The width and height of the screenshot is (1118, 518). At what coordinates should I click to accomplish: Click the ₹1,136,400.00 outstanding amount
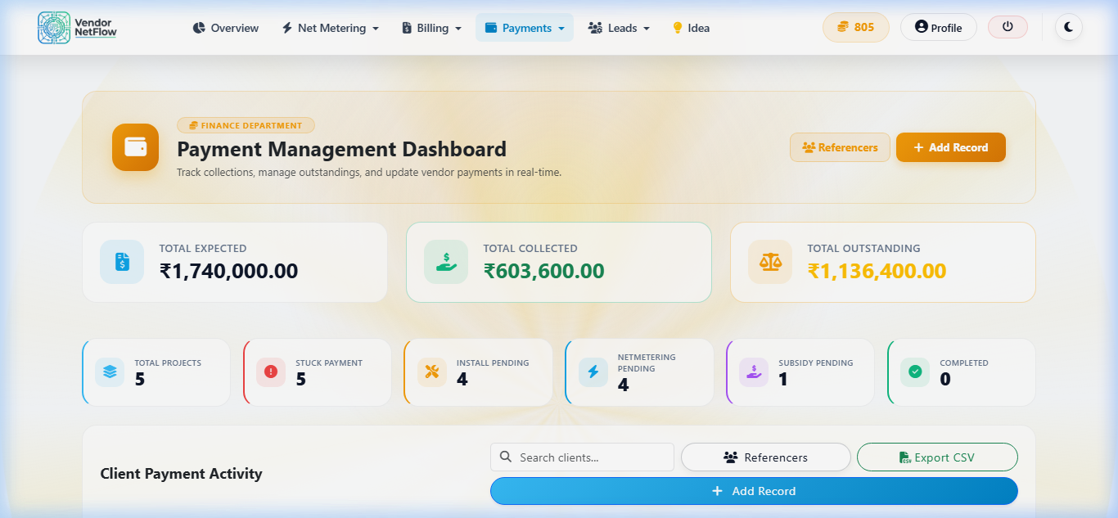877,271
